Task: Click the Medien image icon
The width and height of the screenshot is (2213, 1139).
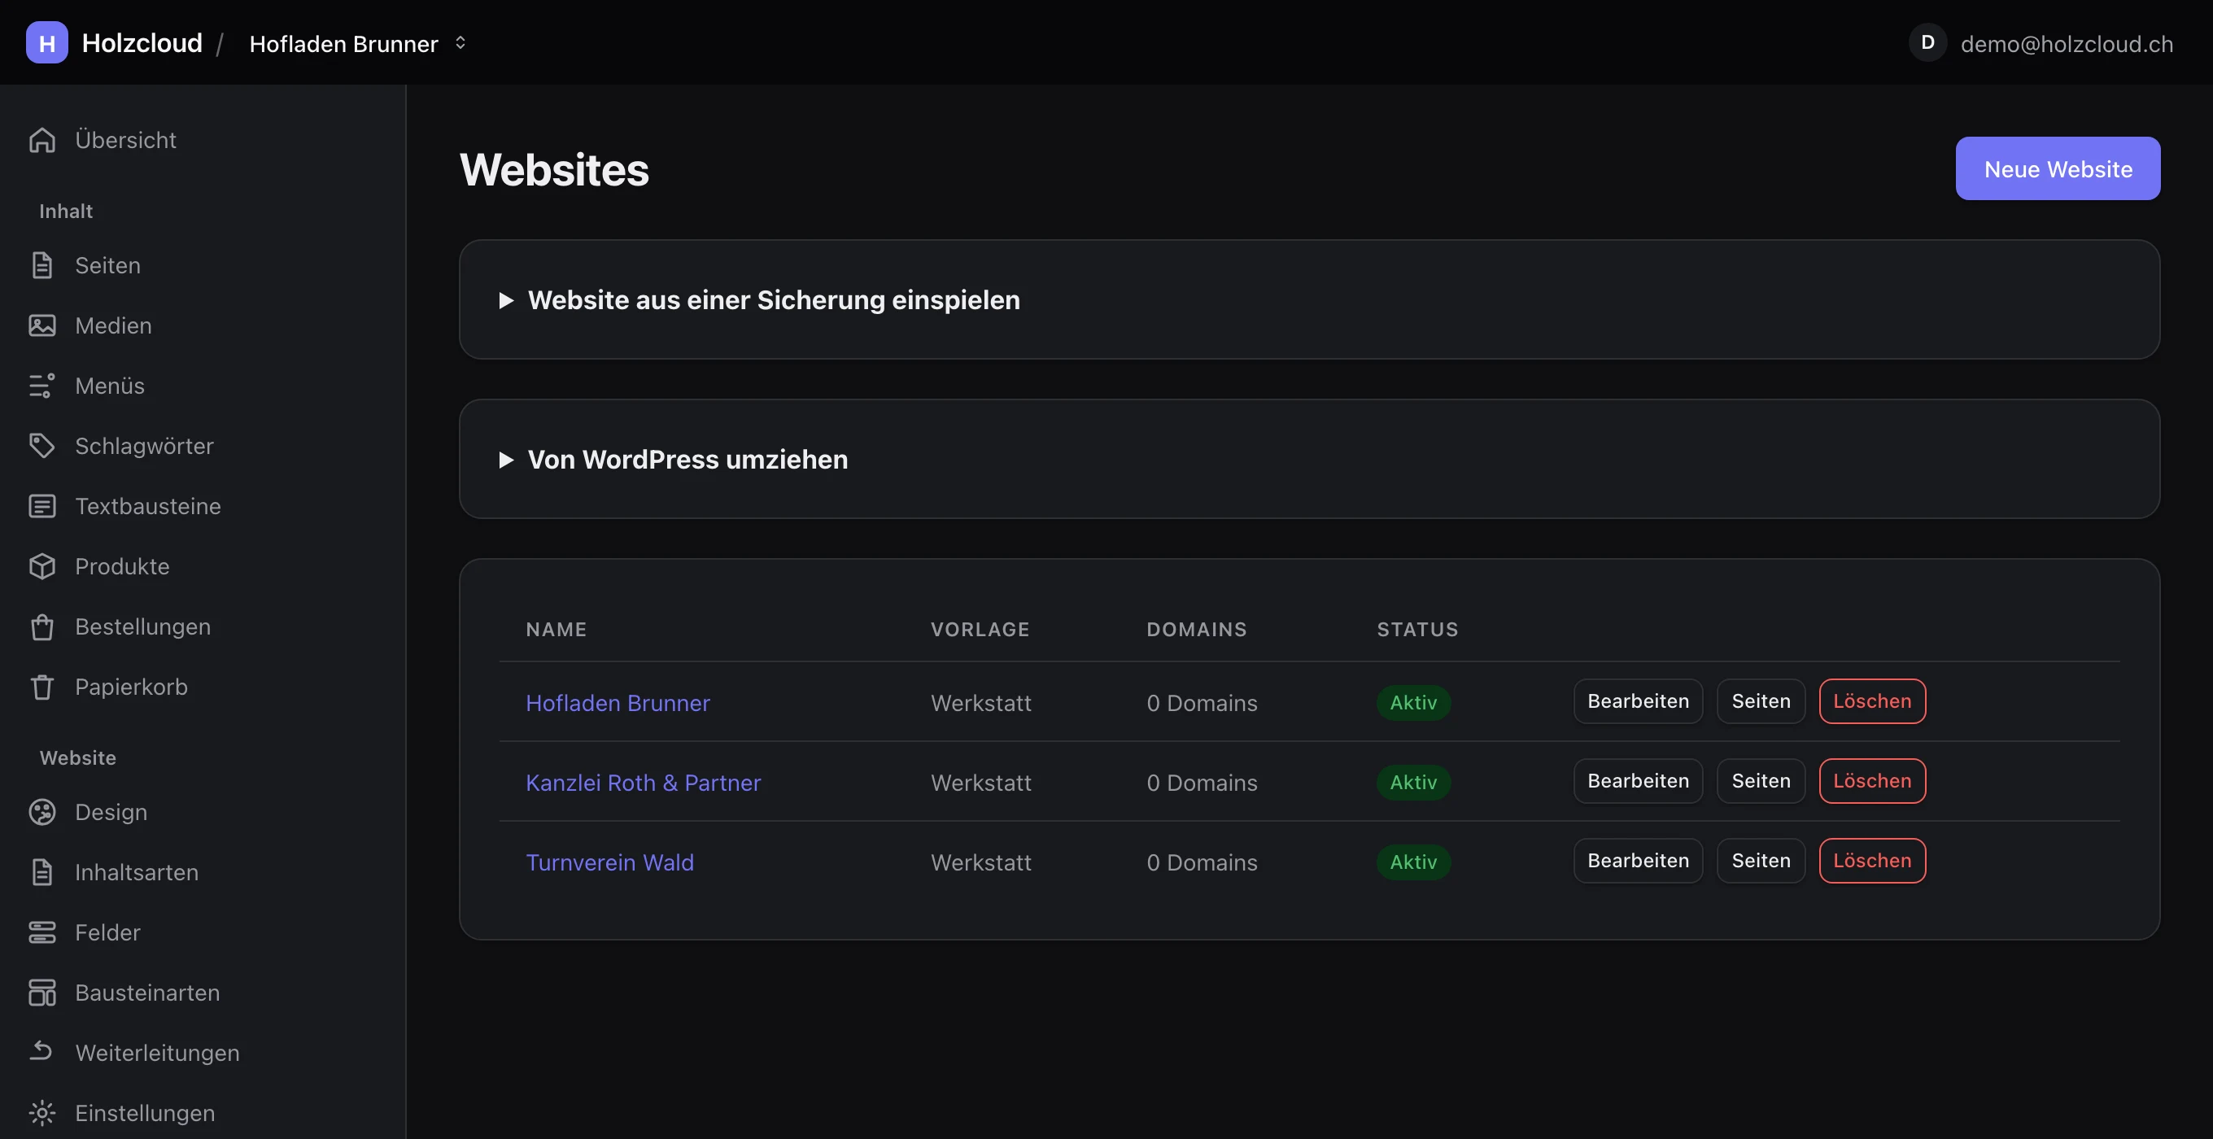Action: pos(42,325)
